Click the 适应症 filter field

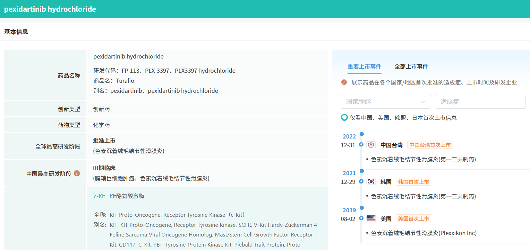(x=480, y=102)
